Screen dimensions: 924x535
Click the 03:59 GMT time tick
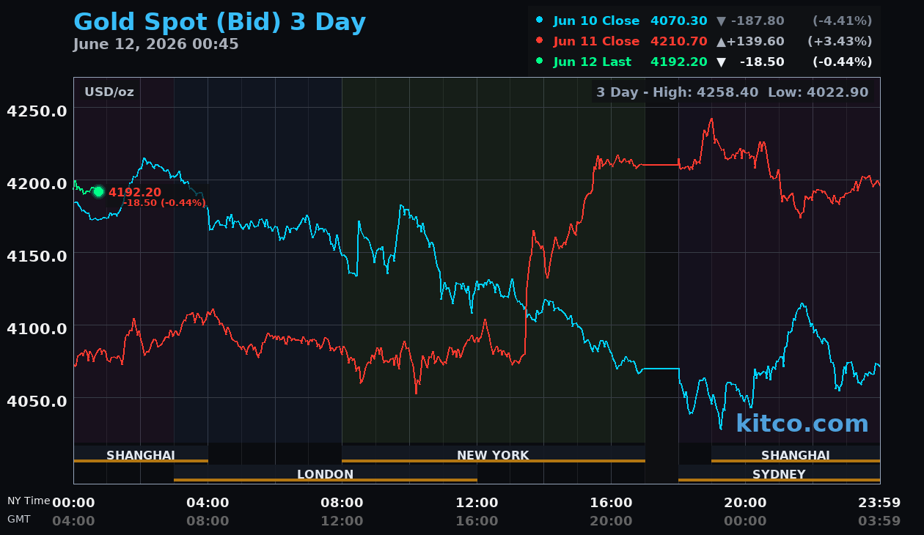[x=879, y=521]
